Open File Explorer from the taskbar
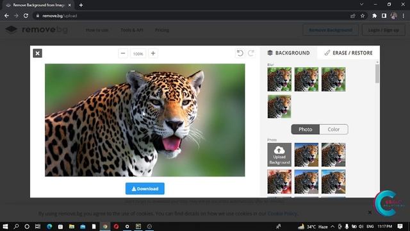 [71, 227]
